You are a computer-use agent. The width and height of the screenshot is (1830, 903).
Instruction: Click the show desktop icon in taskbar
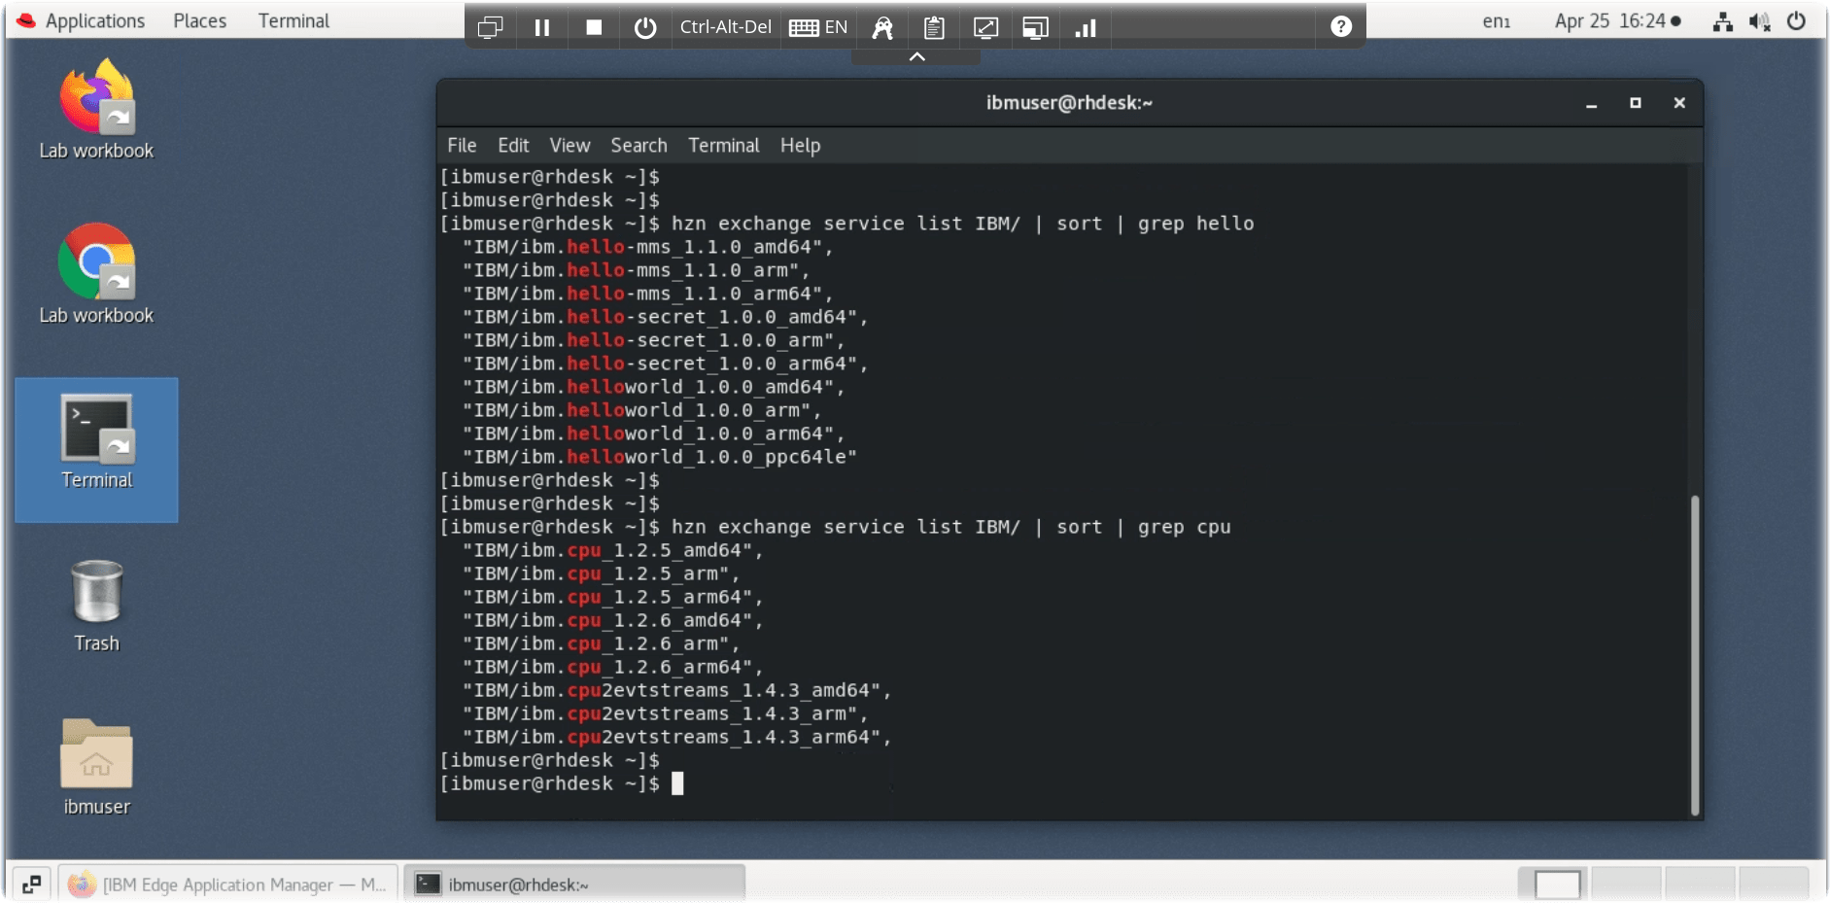pyautogui.click(x=31, y=884)
